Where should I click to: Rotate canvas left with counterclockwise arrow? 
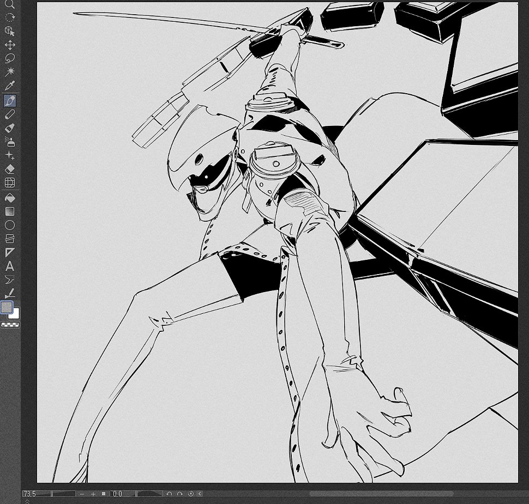(x=169, y=494)
